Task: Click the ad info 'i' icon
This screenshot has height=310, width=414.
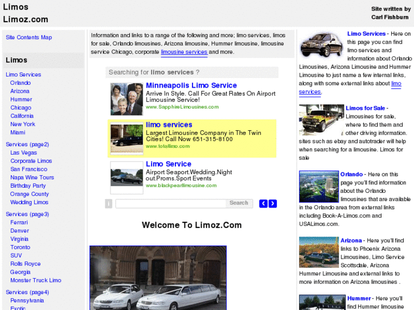Action: pos(109,204)
